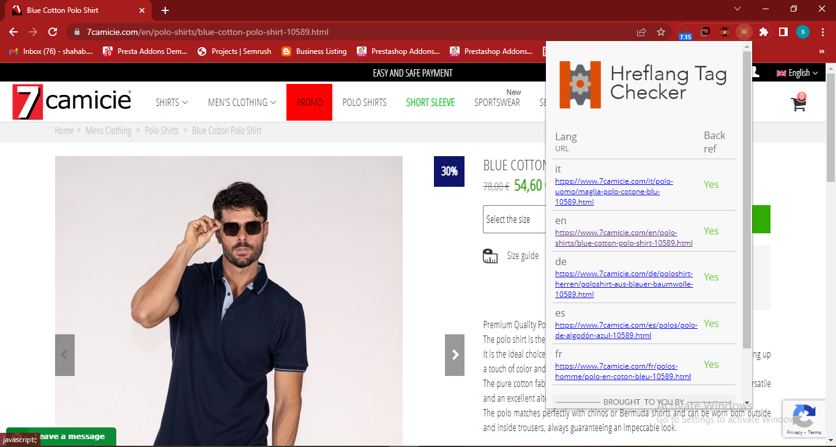
Task: Toggle the browser side panel icon
Action: [783, 32]
